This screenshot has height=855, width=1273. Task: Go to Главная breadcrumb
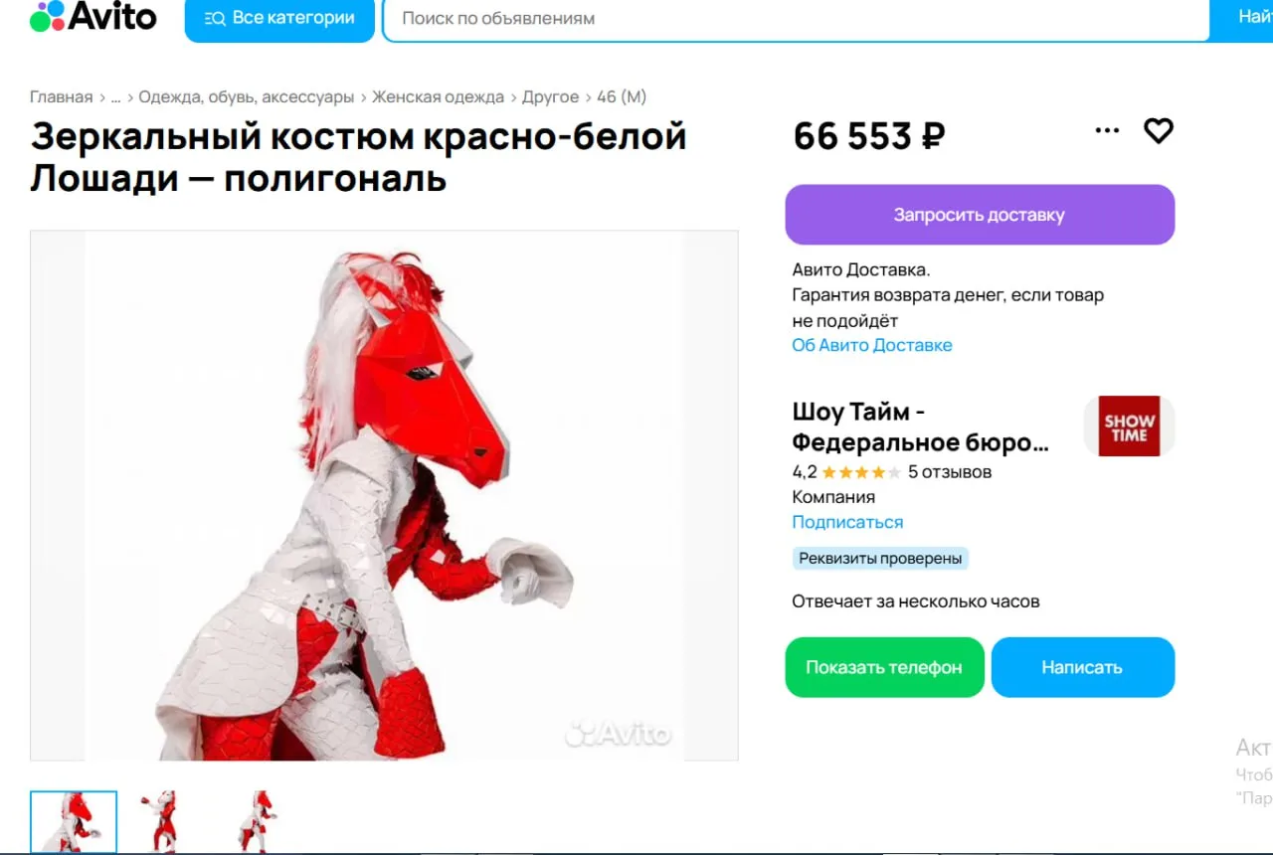[61, 96]
